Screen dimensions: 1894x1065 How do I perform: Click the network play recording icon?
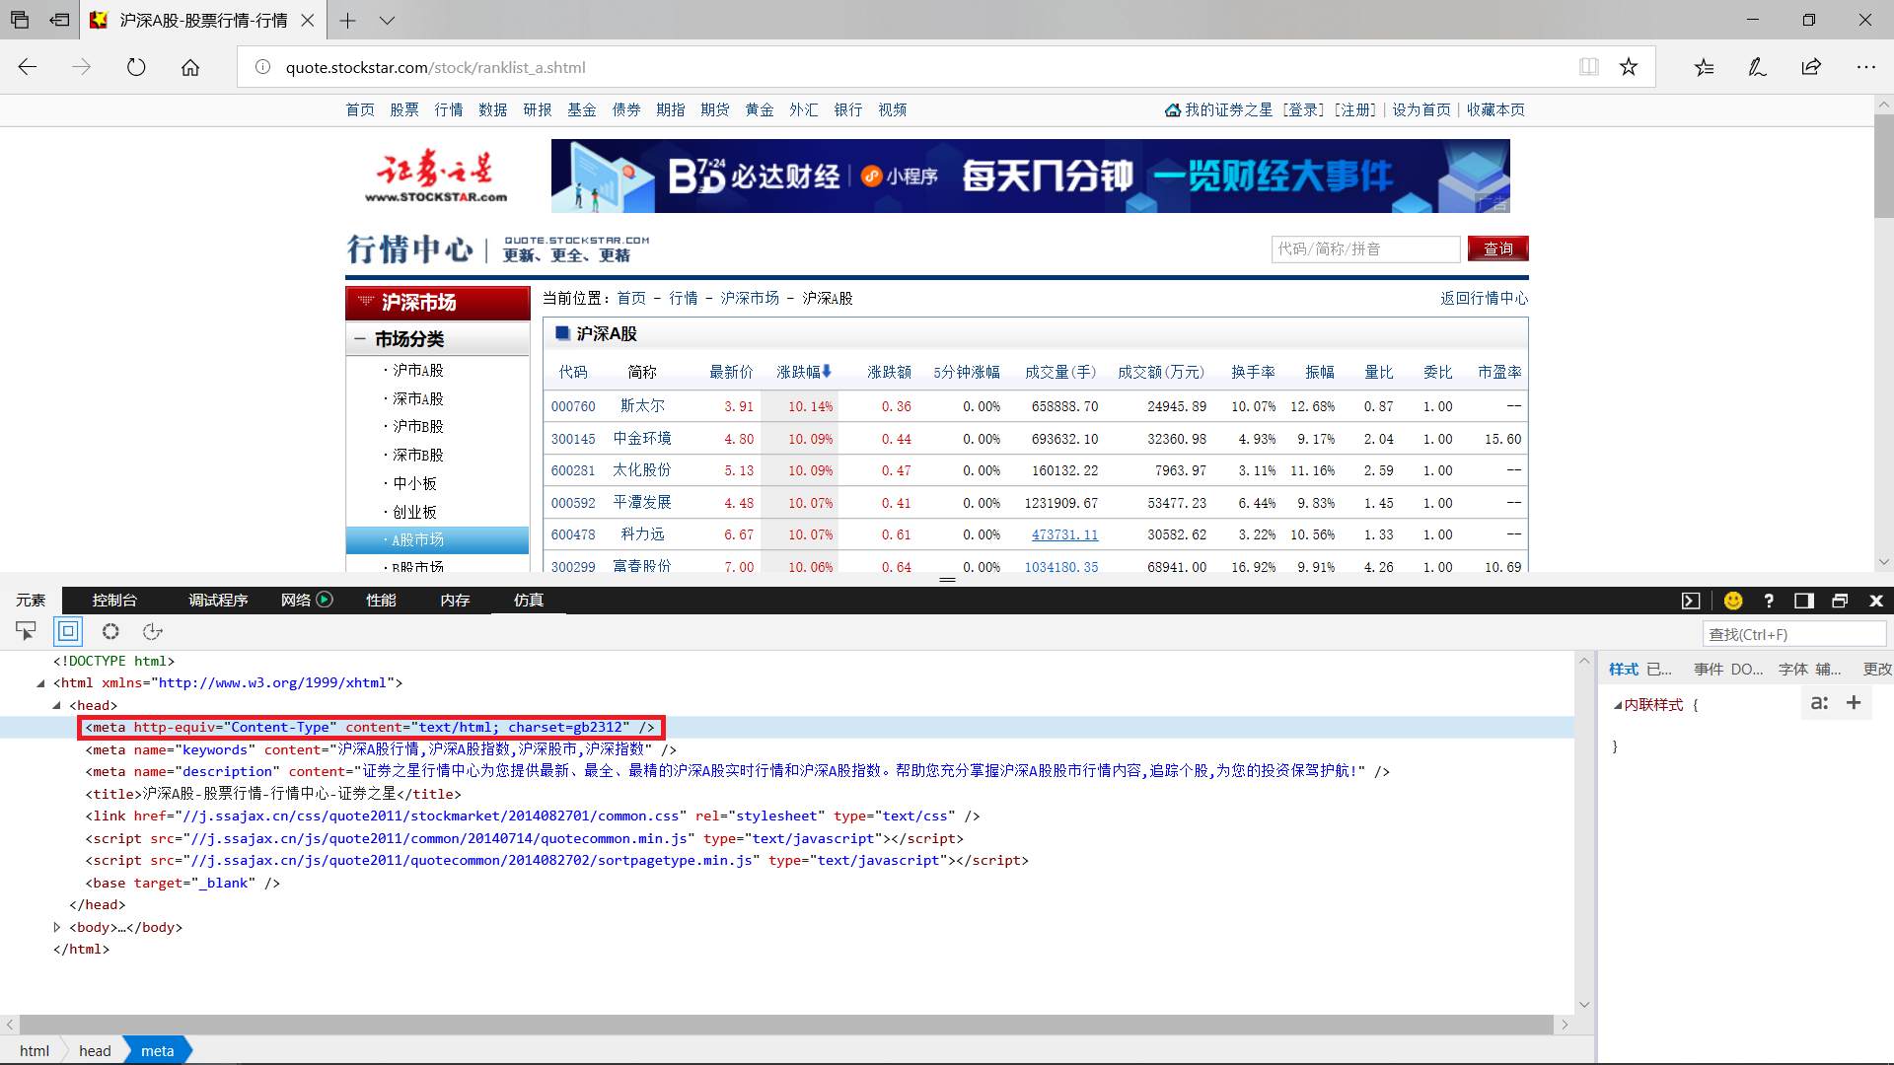tap(325, 600)
